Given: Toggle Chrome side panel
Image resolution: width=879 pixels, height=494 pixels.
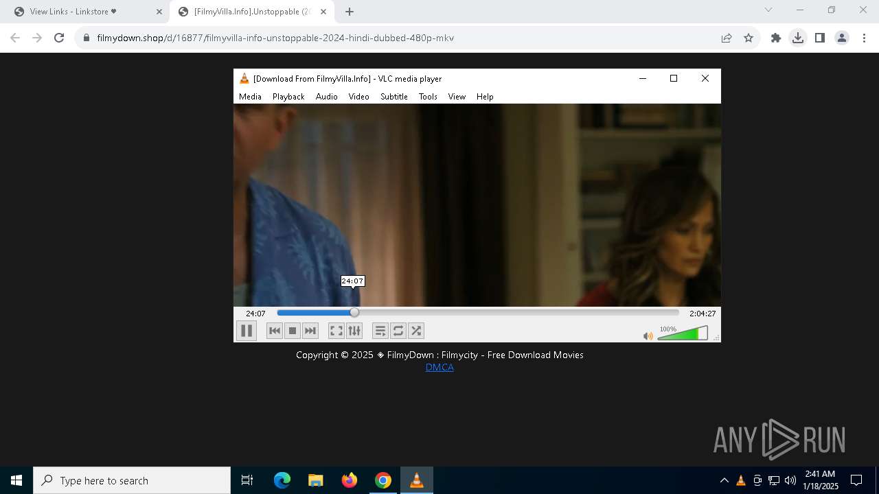Looking at the screenshot, I should (820, 38).
